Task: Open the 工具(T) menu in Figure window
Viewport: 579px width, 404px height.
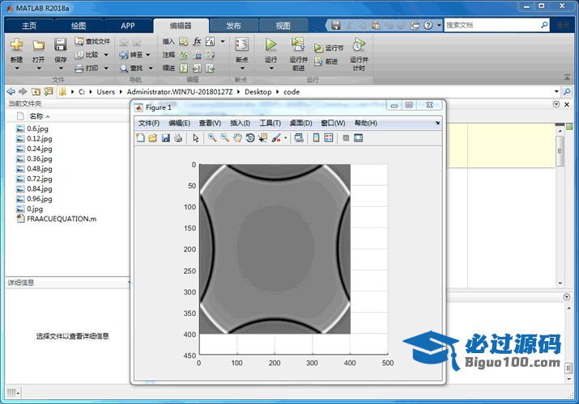Action: coord(270,123)
